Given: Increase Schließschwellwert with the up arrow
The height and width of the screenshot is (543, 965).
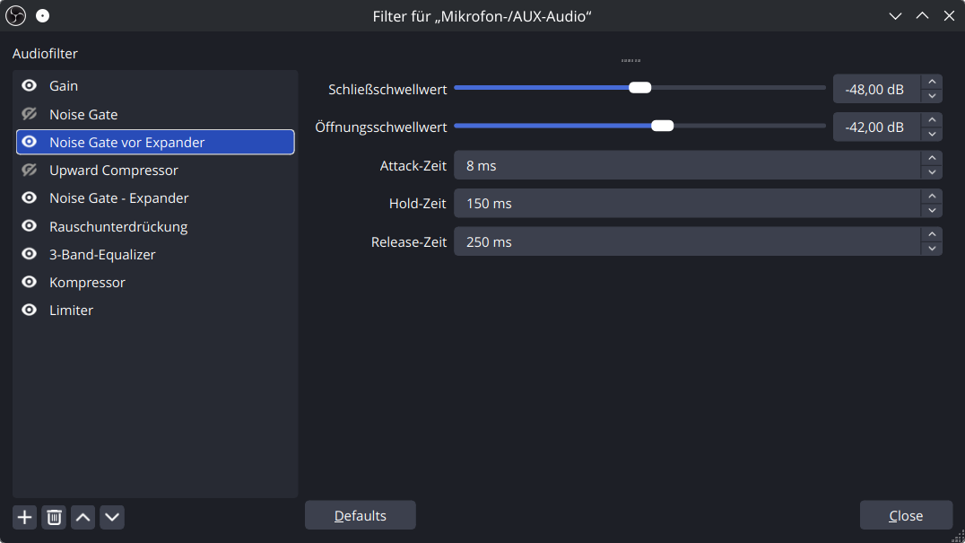Looking at the screenshot, I should point(932,82).
